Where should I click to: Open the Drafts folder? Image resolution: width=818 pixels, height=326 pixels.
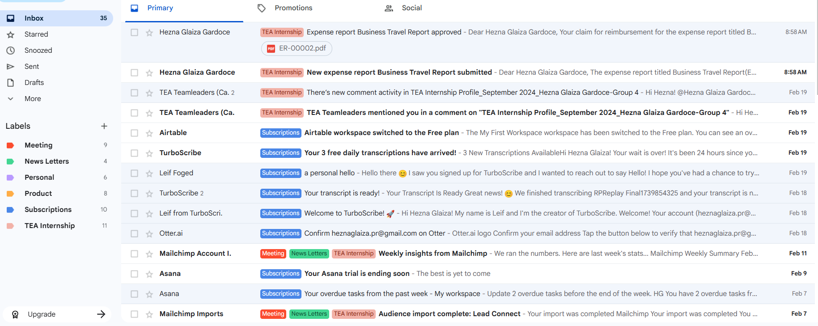pyautogui.click(x=56, y=83)
